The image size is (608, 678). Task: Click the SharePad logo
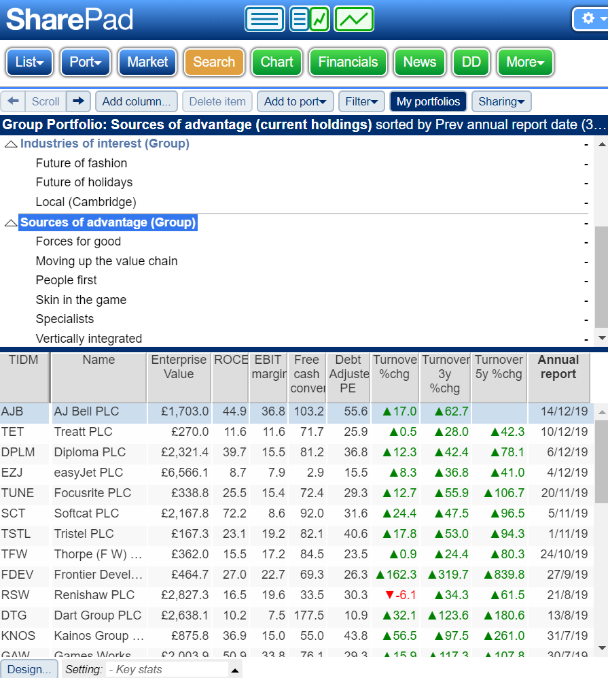click(x=70, y=20)
